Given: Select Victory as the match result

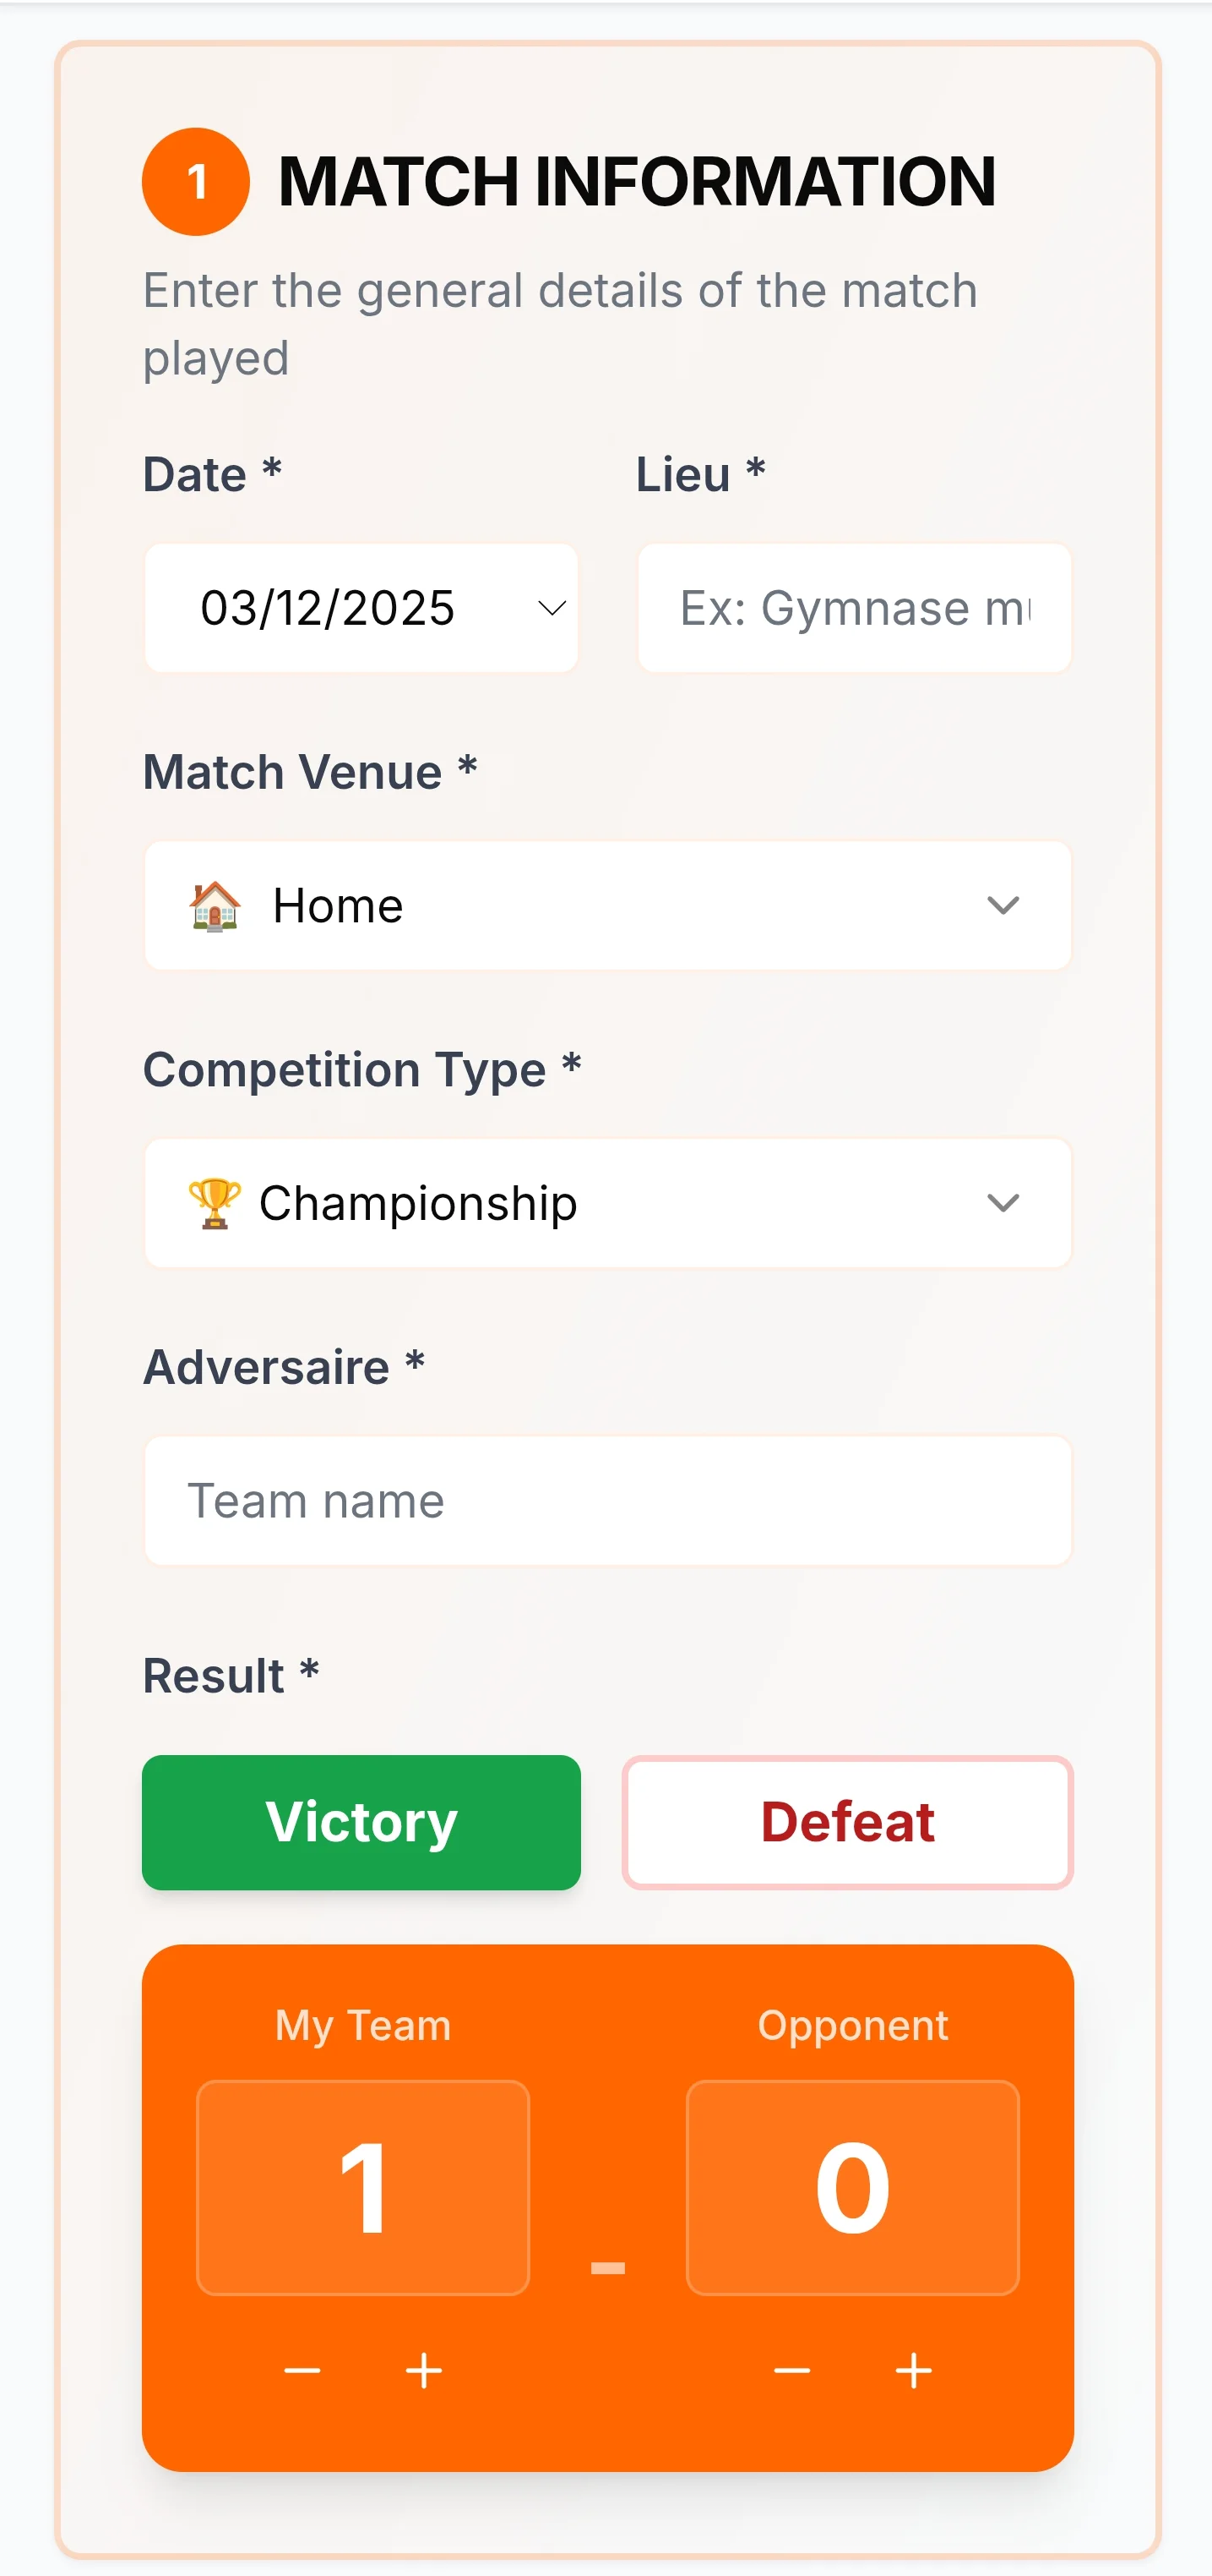Looking at the screenshot, I should point(361,1822).
